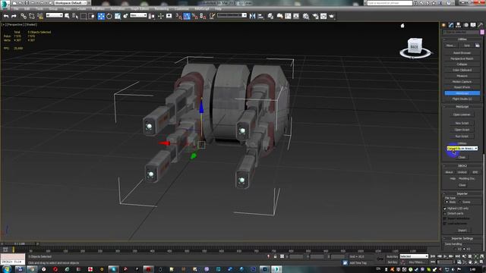Click the time slider handle
486x273 pixels.
point(21,244)
